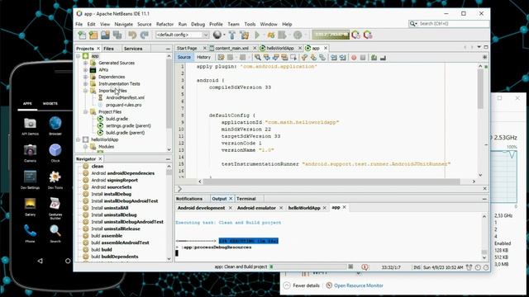The height and width of the screenshot is (297, 529).
Task: Switch editor to Source view
Action: tap(184, 57)
